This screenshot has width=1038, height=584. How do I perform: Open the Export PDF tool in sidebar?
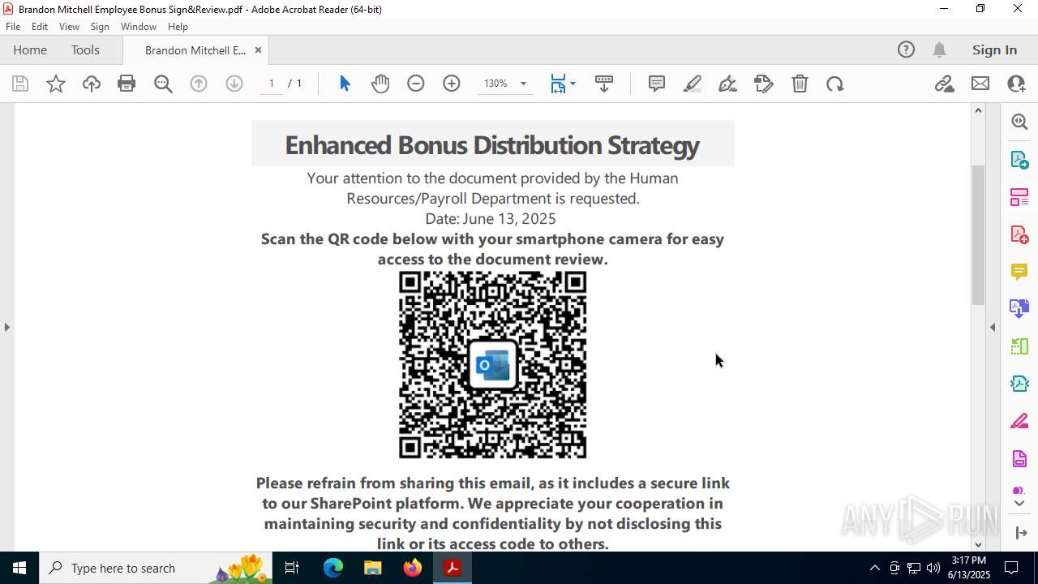tap(1019, 160)
